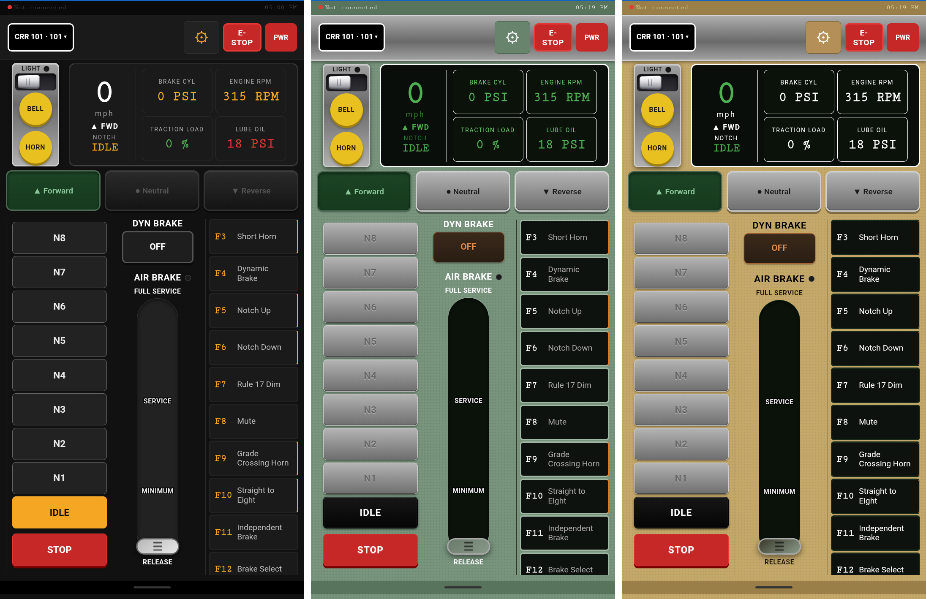Toggle DYN BRAKE OFF in dark theme panel

pos(158,247)
